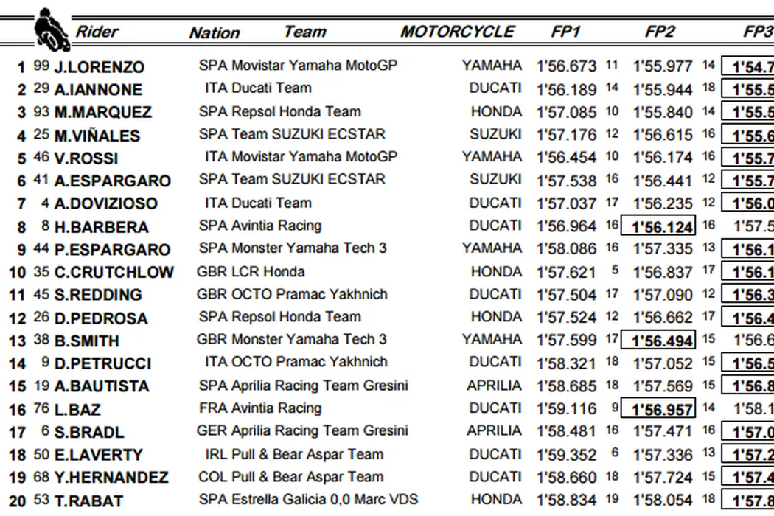Click the FP2 column header
Viewport: 774px width, 516px height.
click(x=660, y=32)
